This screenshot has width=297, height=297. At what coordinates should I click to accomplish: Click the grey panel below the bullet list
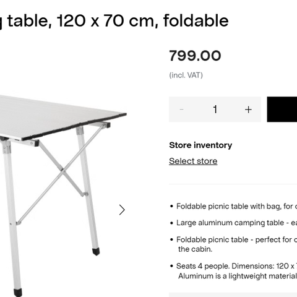click(233, 295)
